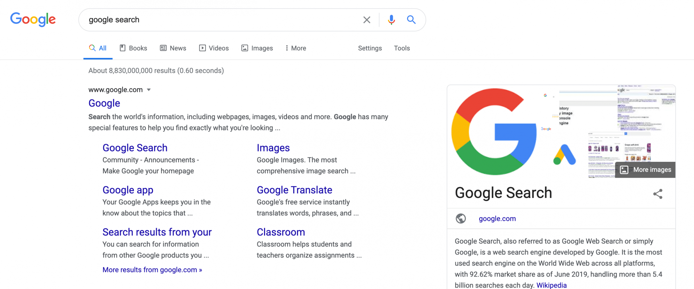The image size is (694, 289).
Task: Switch to the Images tab
Action: (x=257, y=48)
